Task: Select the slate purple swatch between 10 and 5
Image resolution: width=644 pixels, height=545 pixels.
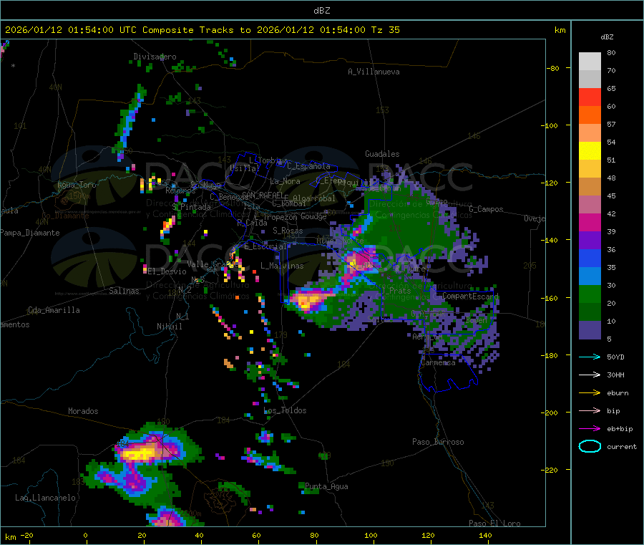Action: click(x=590, y=330)
